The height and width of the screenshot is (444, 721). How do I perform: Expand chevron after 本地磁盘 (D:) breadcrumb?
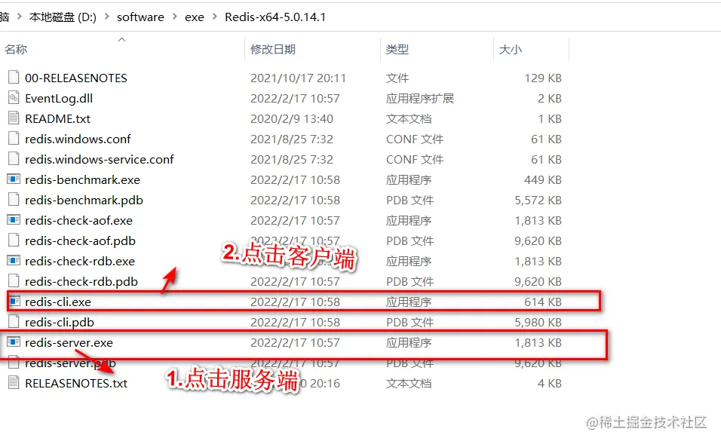click(106, 17)
